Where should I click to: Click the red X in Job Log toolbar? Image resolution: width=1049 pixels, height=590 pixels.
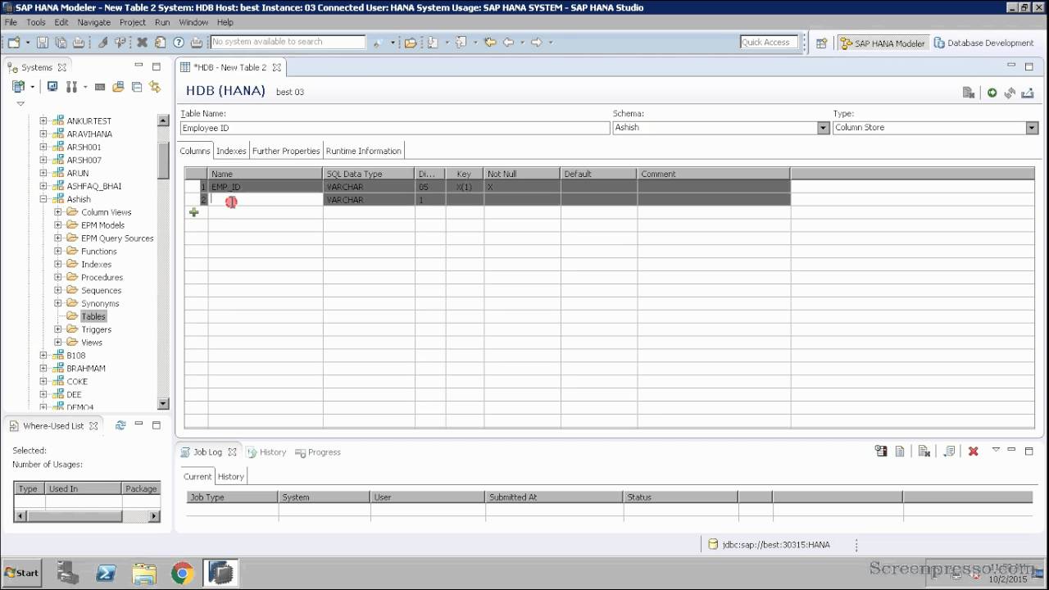pyautogui.click(x=974, y=452)
